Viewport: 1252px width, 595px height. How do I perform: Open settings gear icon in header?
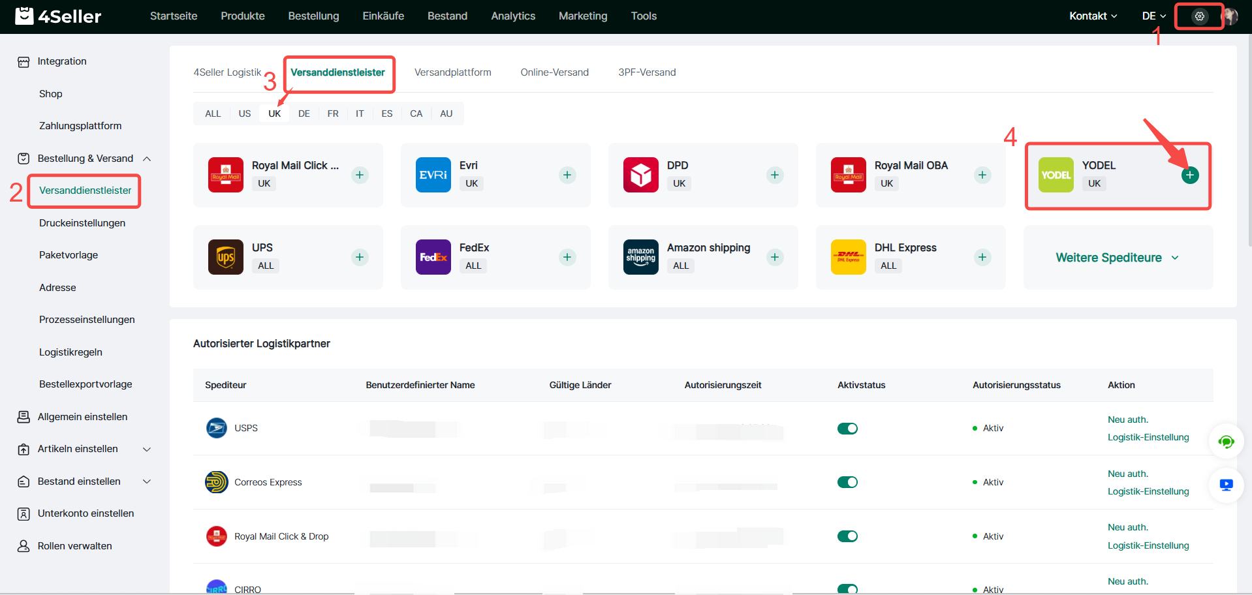1199,16
